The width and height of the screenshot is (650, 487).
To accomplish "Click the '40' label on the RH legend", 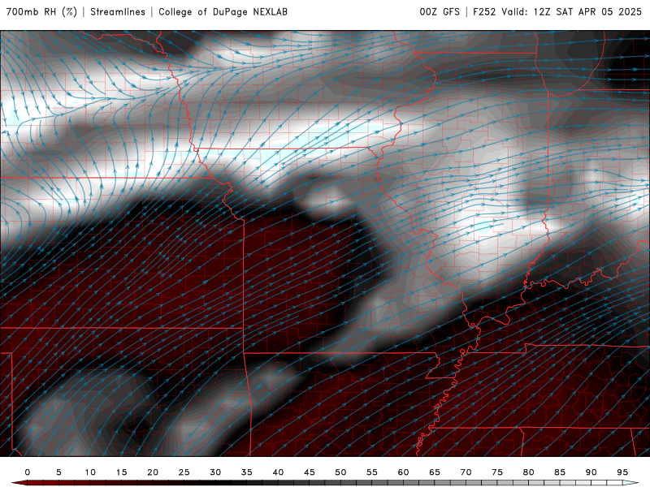I will [x=278, y=472].
